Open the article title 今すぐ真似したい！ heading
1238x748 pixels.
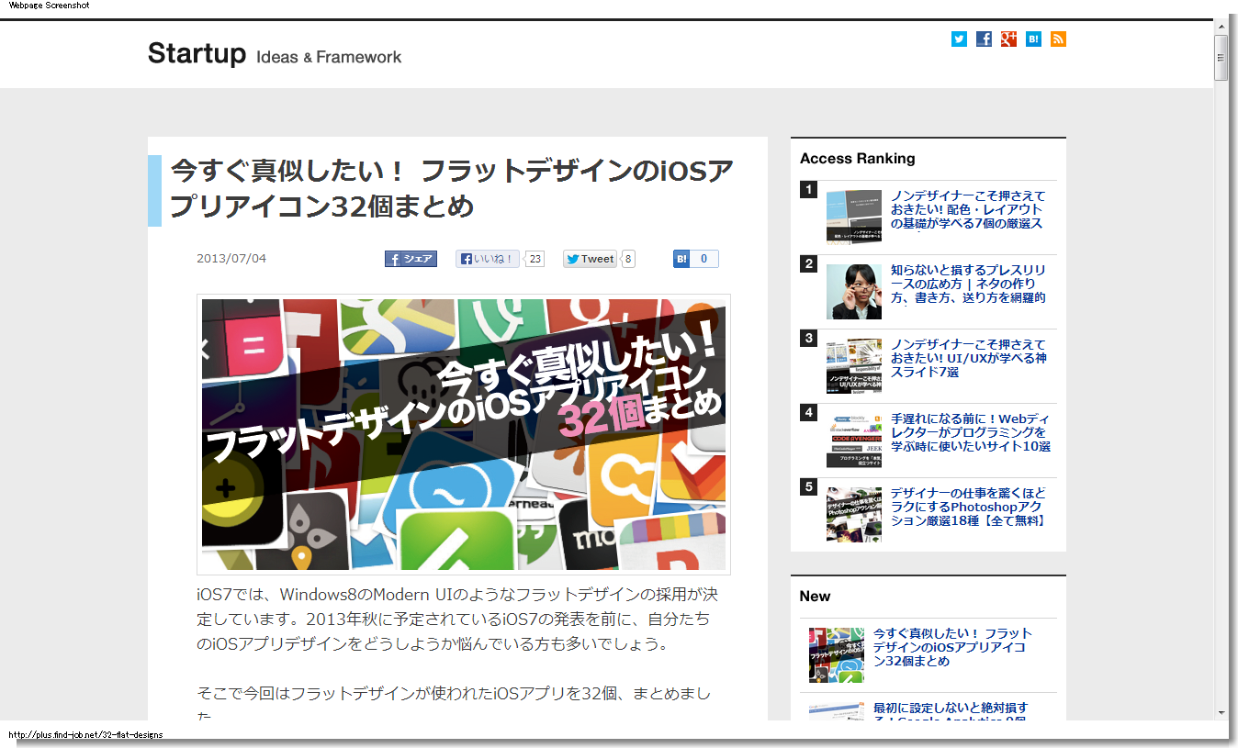pos(452,188)
